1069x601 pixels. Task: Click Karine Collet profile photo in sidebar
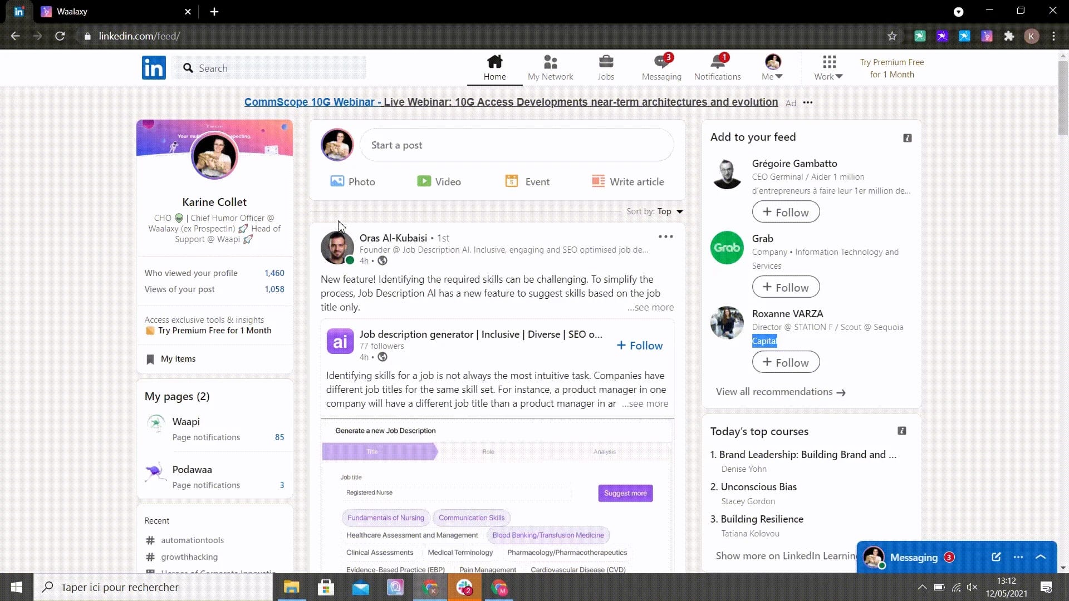pos(214,156)
